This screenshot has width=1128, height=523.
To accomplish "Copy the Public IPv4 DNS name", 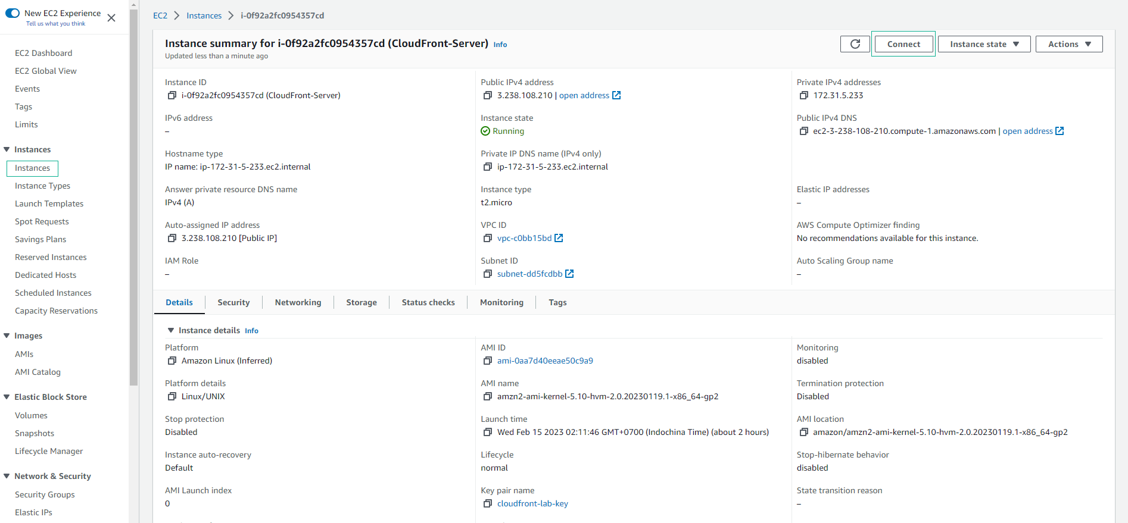I will 804,131.
